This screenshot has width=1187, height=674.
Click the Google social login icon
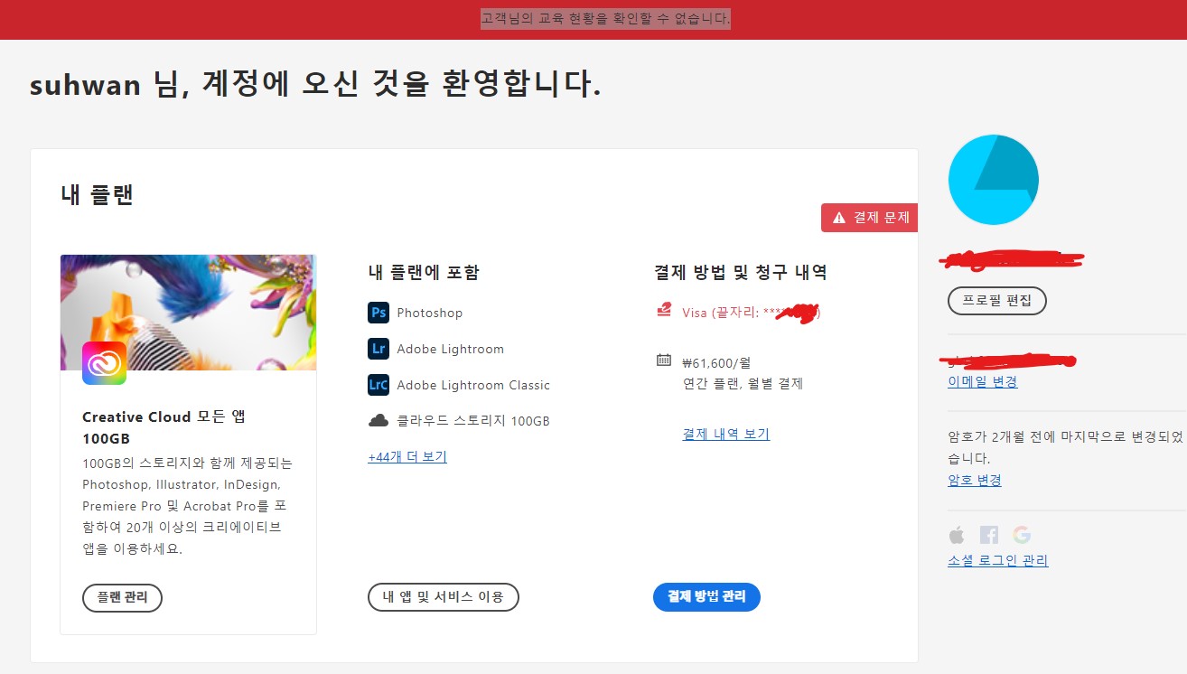tap(1020, 534)
